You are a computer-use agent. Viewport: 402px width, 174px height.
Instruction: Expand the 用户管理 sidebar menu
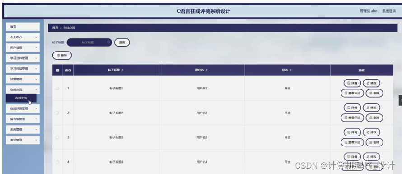tap(23, 48)
